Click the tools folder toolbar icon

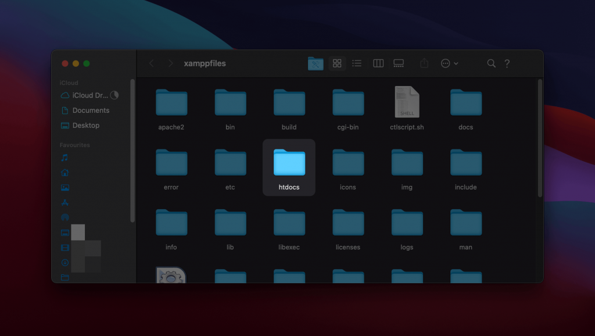(316, 63)
